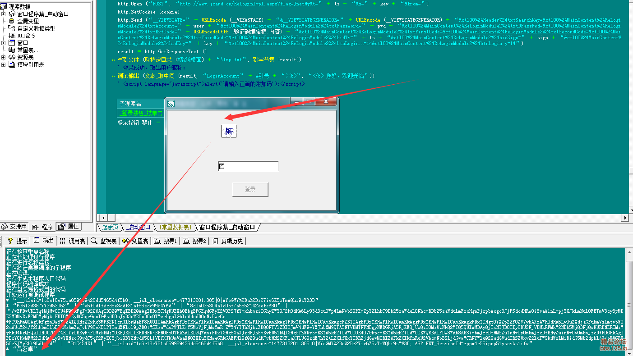This screenshot has width=633, height=356.
Task: Click the 登录 button in dialog
Action: coord(250,190)
